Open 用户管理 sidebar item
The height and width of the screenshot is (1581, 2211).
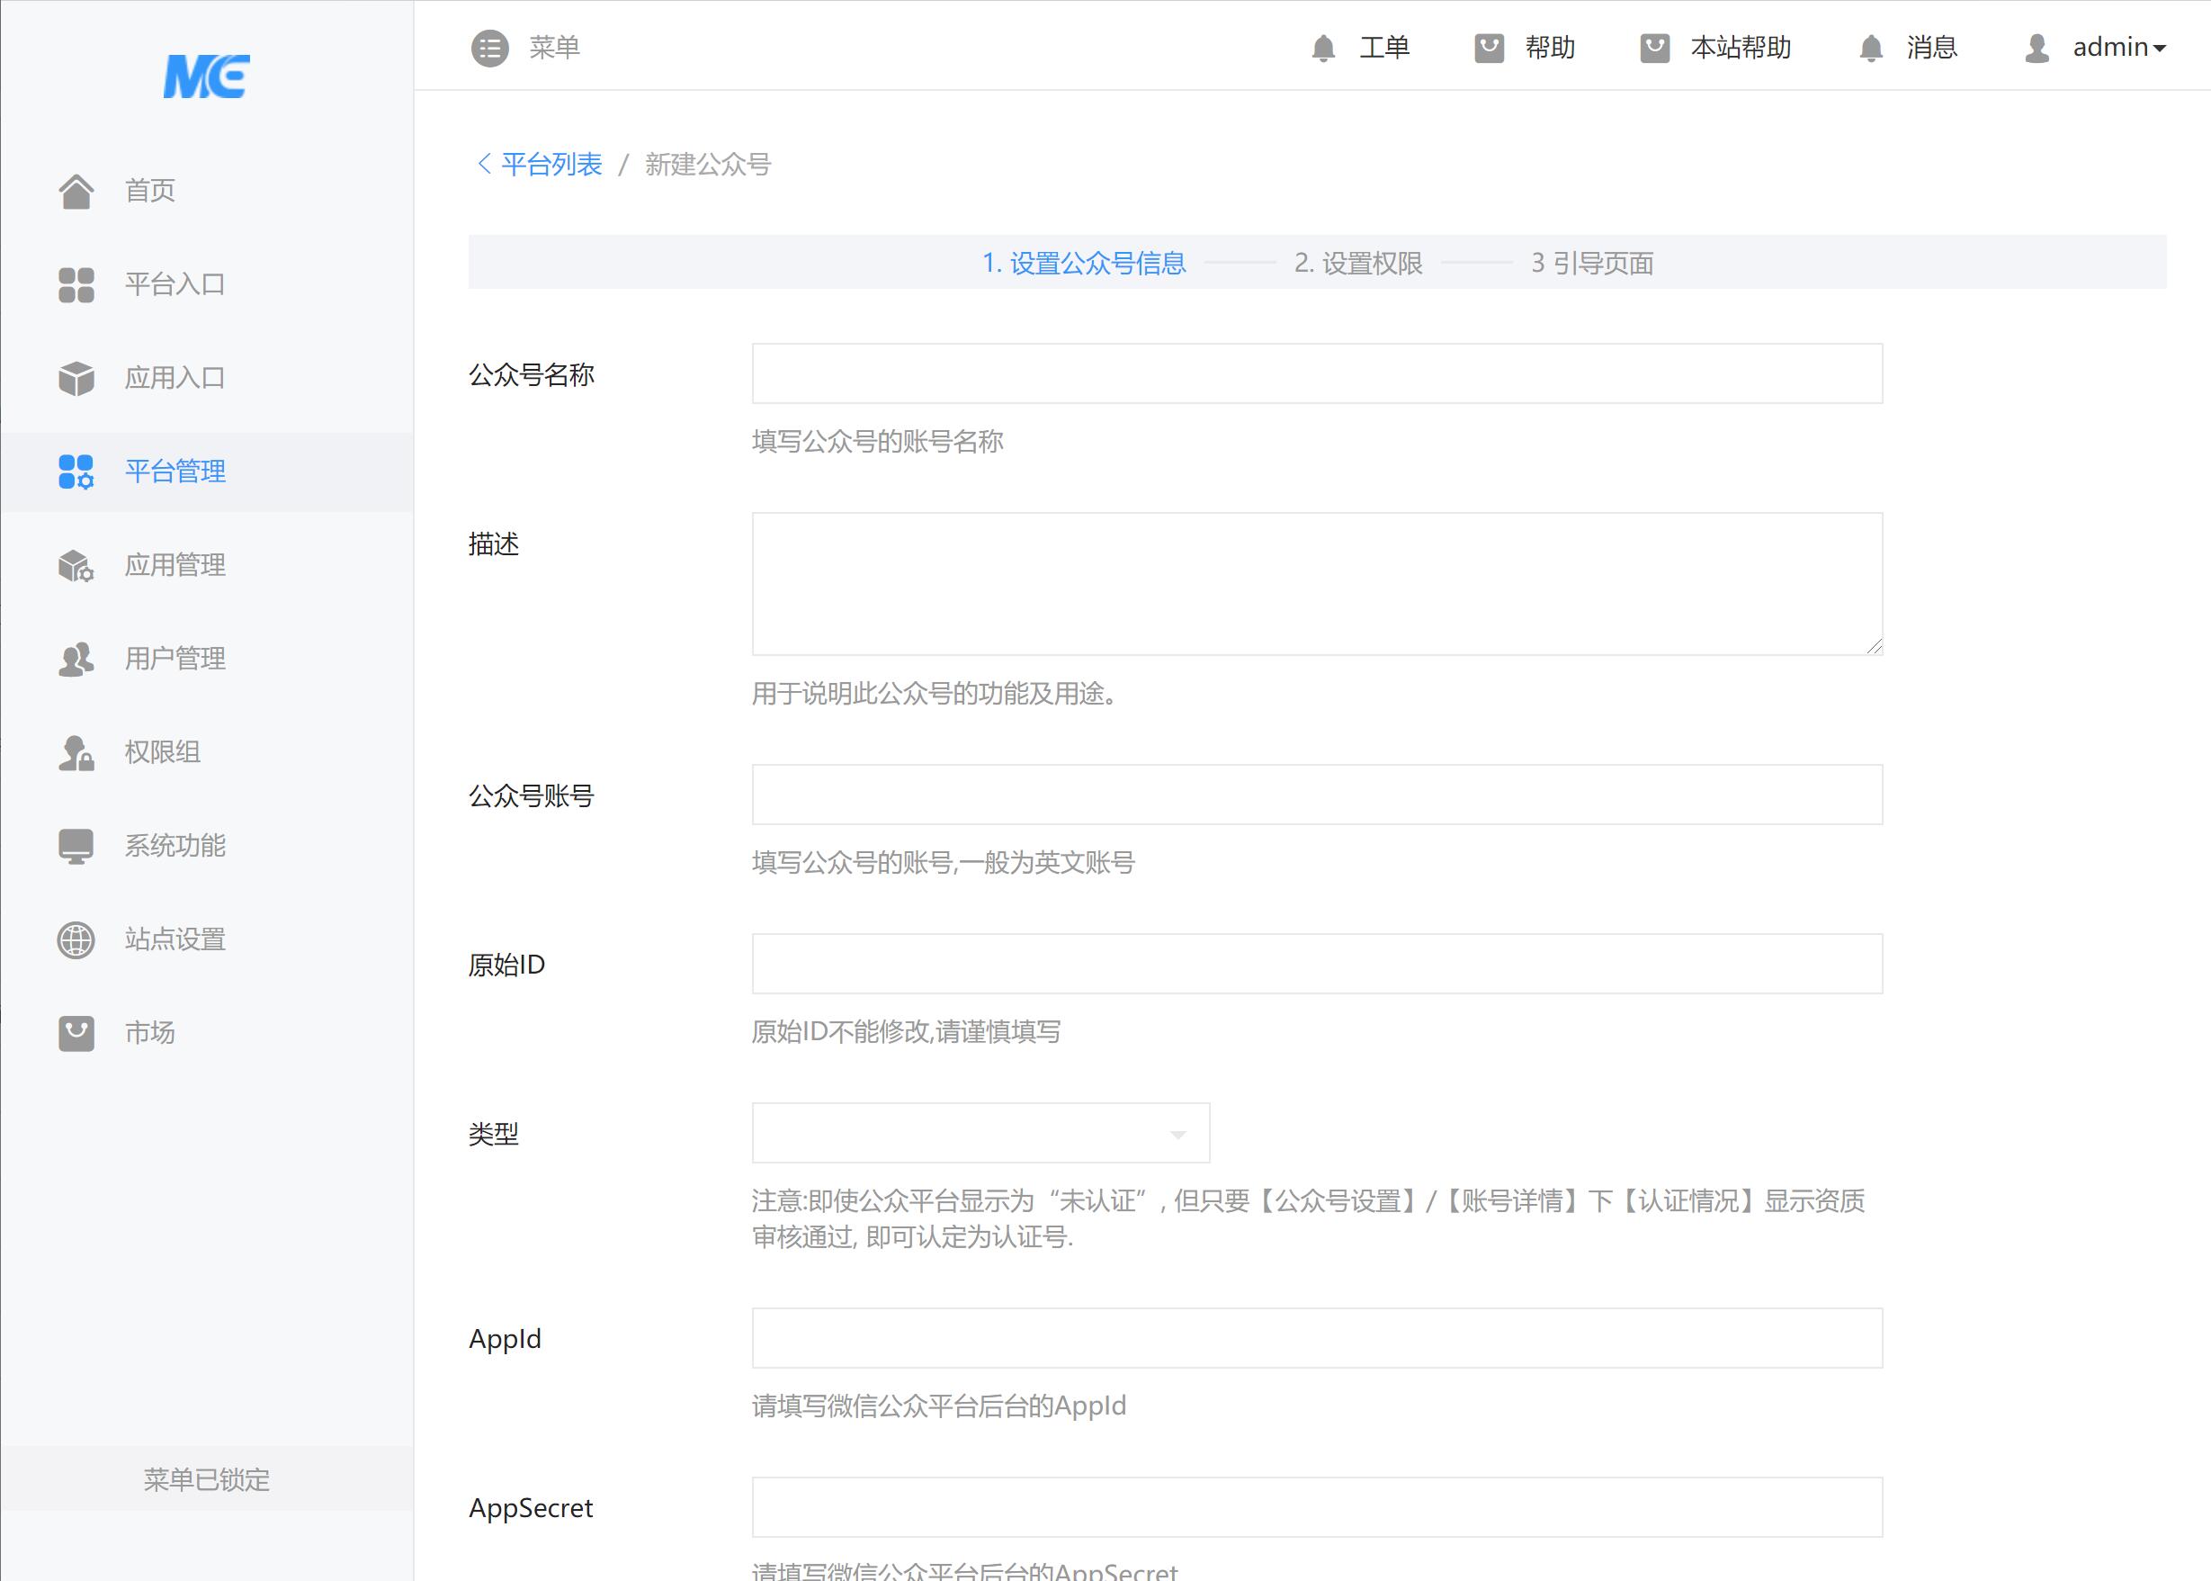206,658
